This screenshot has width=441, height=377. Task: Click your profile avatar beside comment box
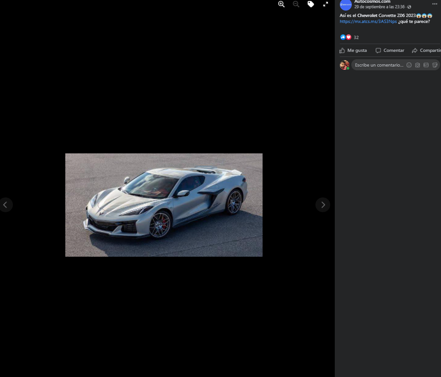click(344, 65)
